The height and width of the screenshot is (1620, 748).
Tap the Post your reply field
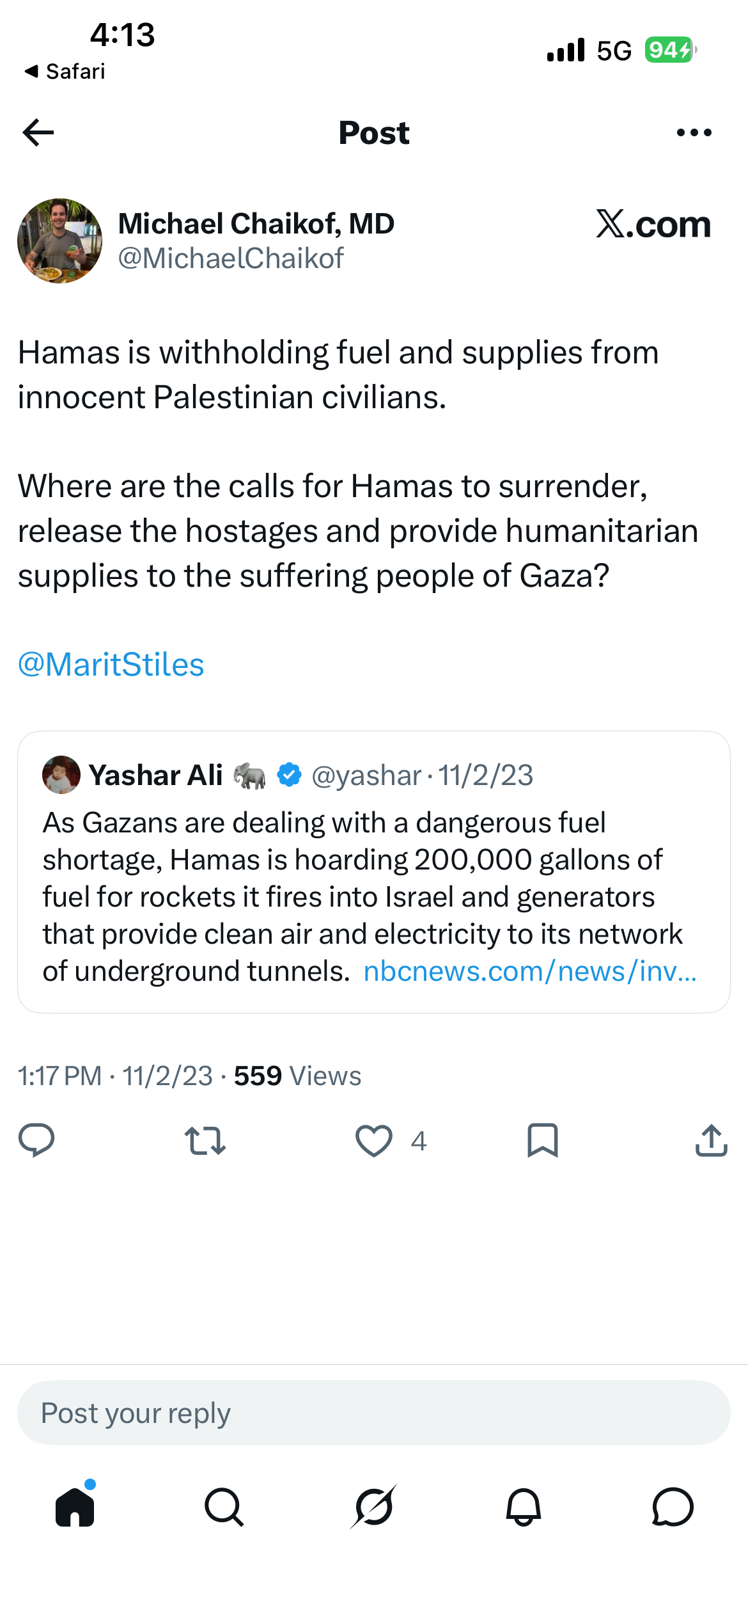tap(374, 1413)
